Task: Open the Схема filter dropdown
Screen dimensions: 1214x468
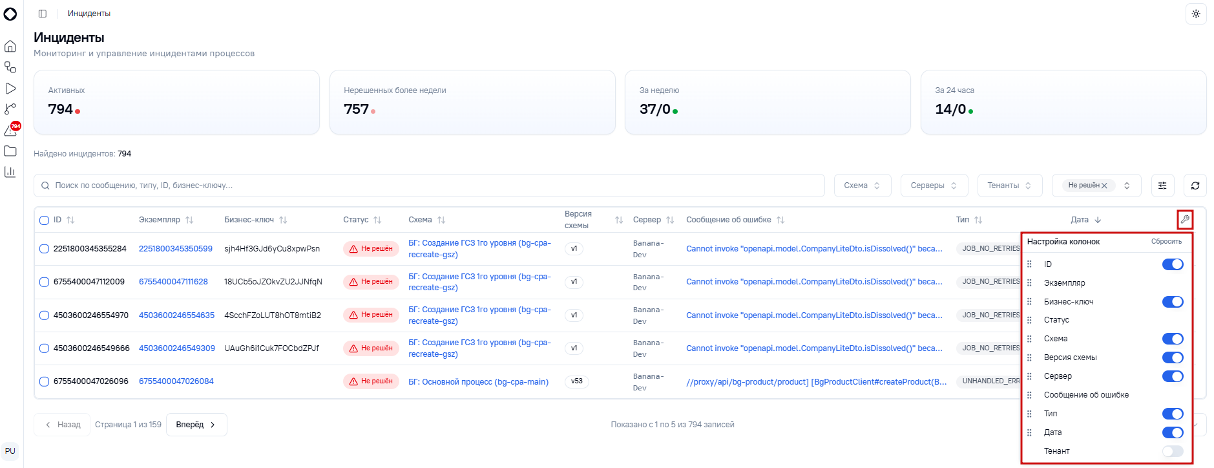Action: coord(863,186)
